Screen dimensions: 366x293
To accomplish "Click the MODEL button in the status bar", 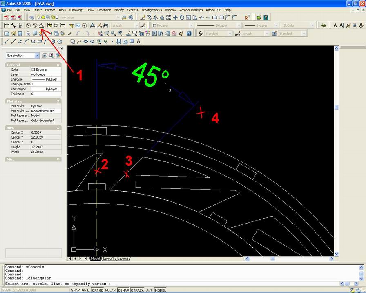I will (160, 290).
